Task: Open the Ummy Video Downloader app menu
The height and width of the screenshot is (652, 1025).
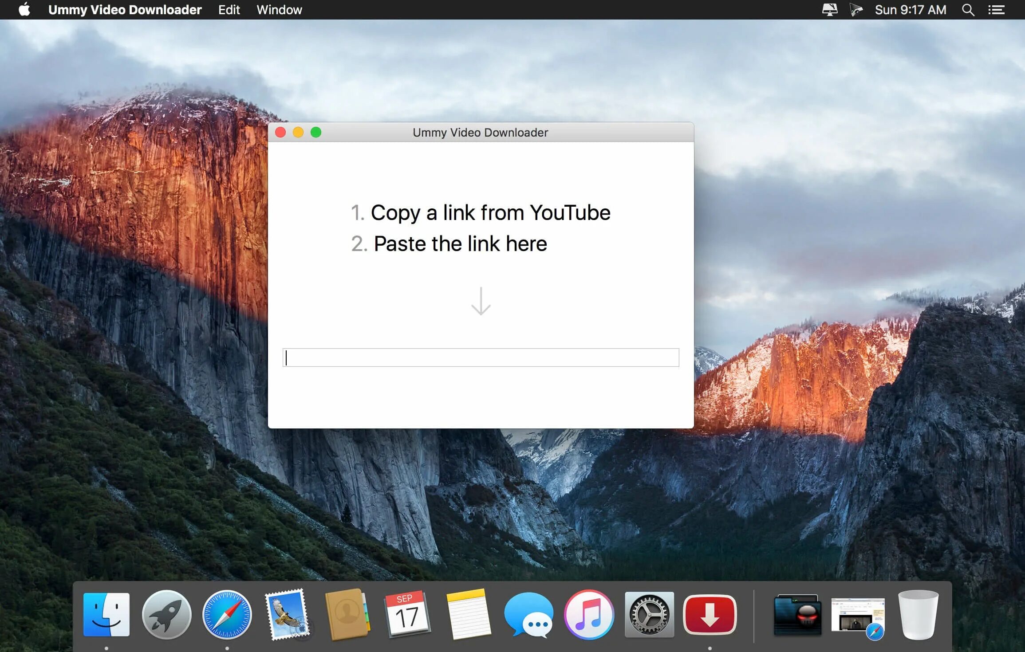Action: coord(125,10)
